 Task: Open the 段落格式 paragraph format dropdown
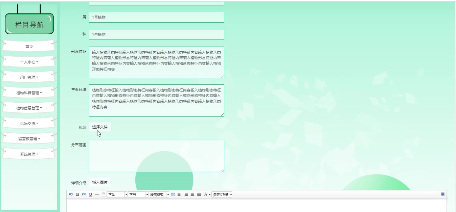click(x=159, y=194)
